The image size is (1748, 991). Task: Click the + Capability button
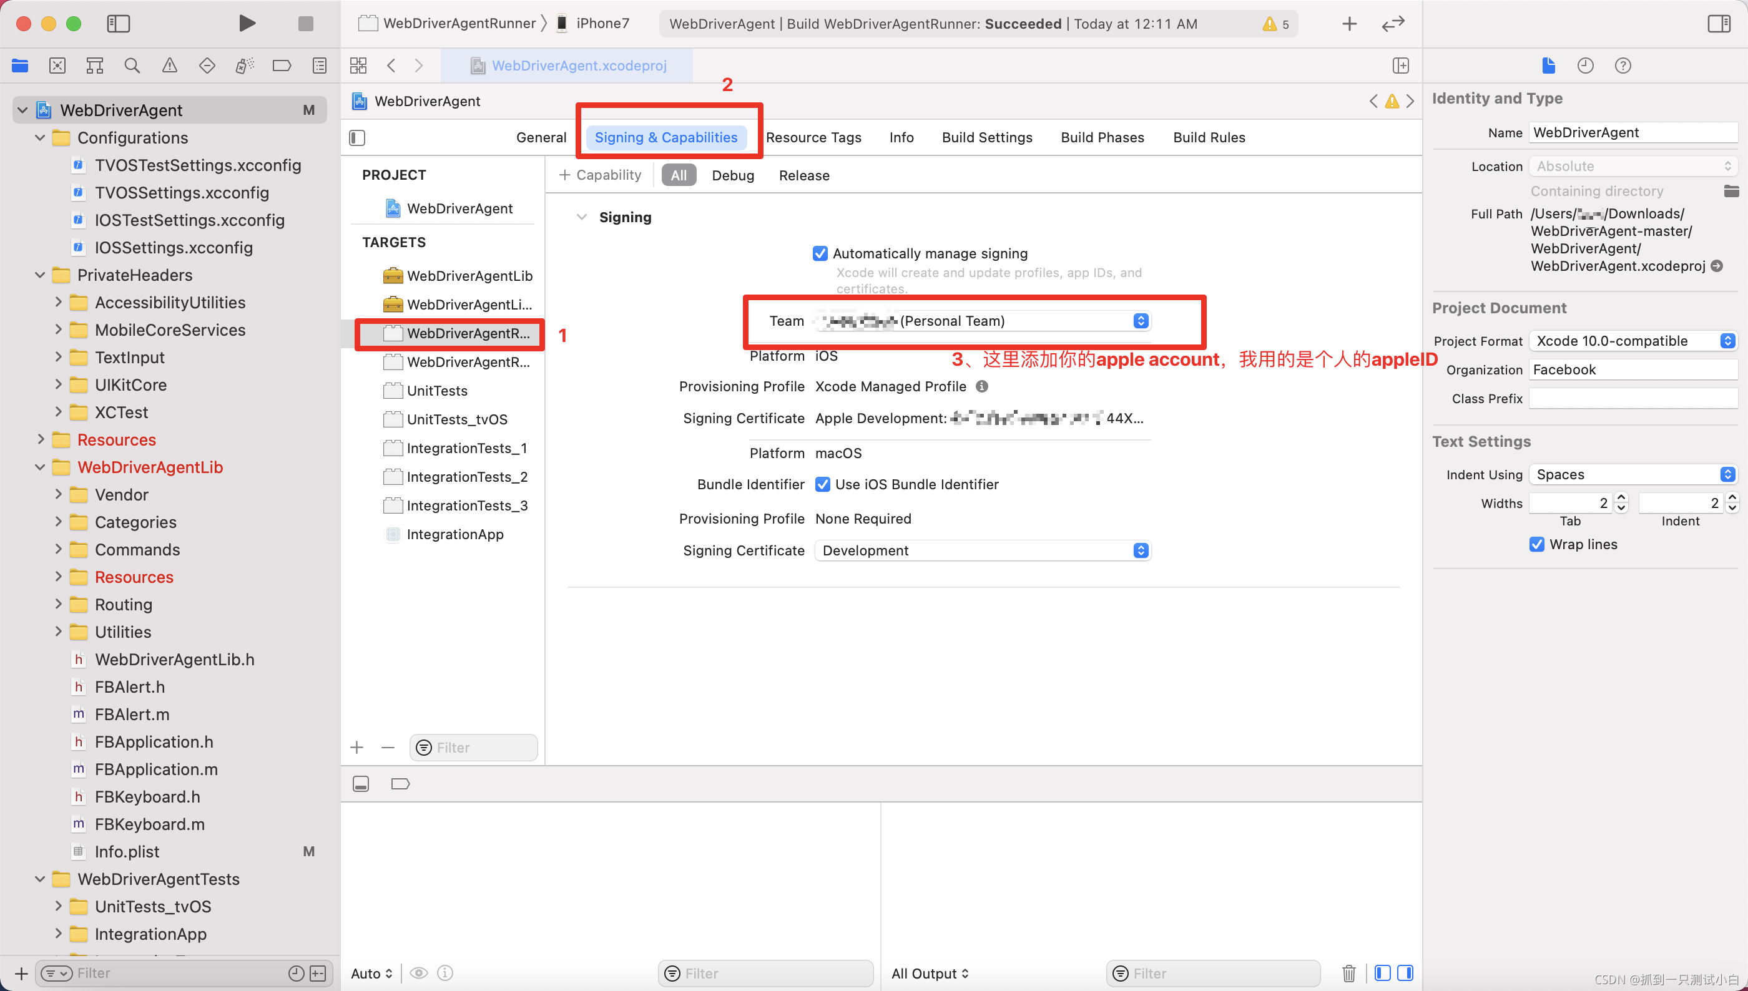(x=600, y=175)
